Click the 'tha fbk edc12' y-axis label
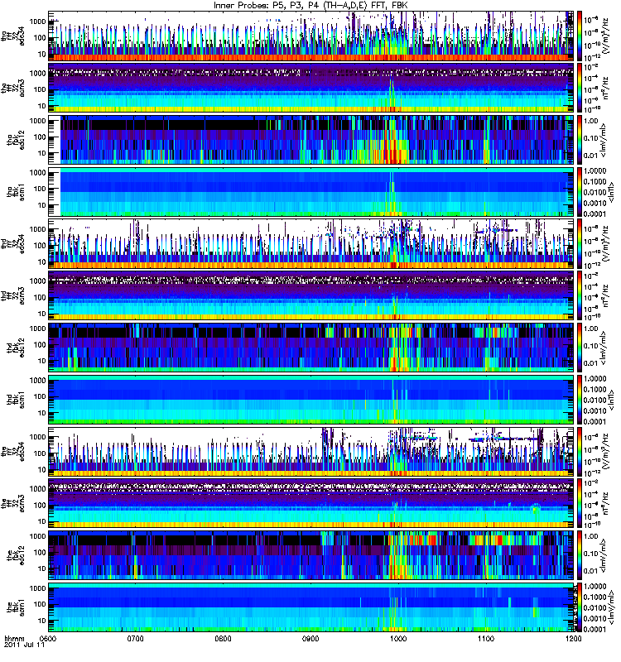 pos(16,140)
